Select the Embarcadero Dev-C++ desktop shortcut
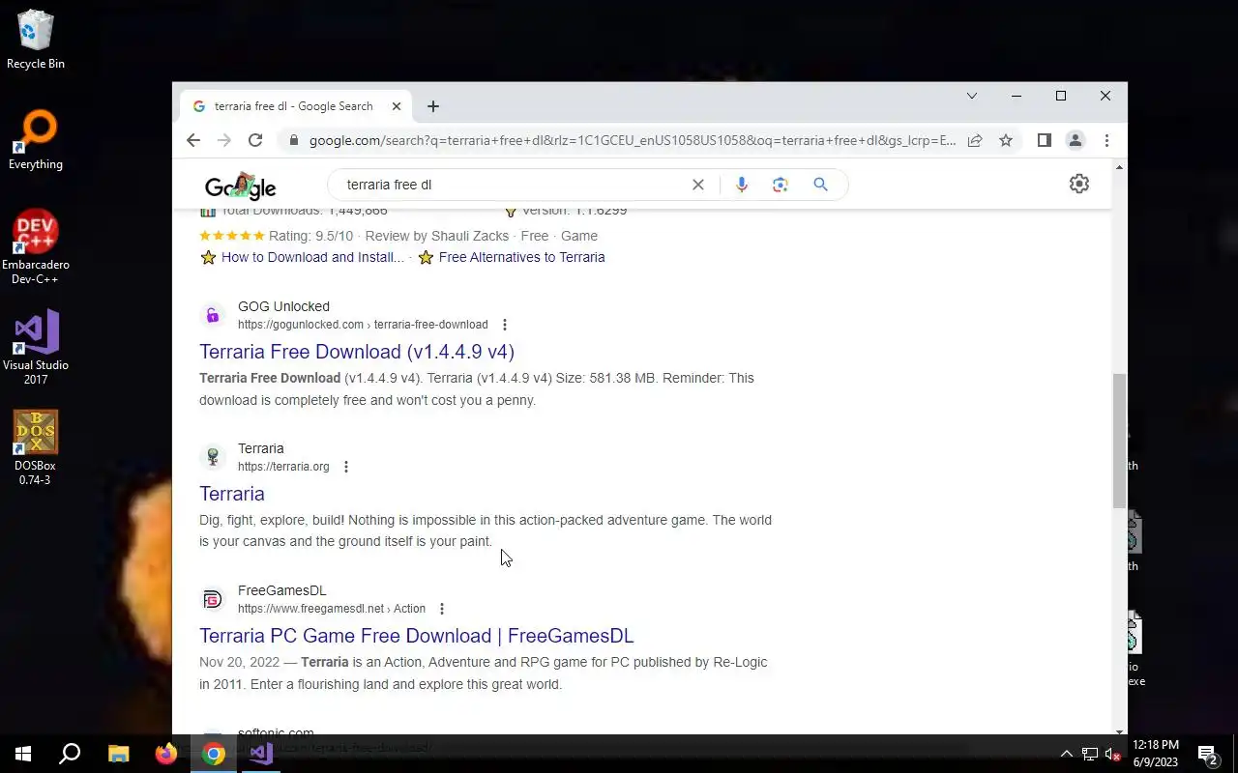The width and height of the screenshot is (1238, 773). pyautogui.click(x=36, y=247)
